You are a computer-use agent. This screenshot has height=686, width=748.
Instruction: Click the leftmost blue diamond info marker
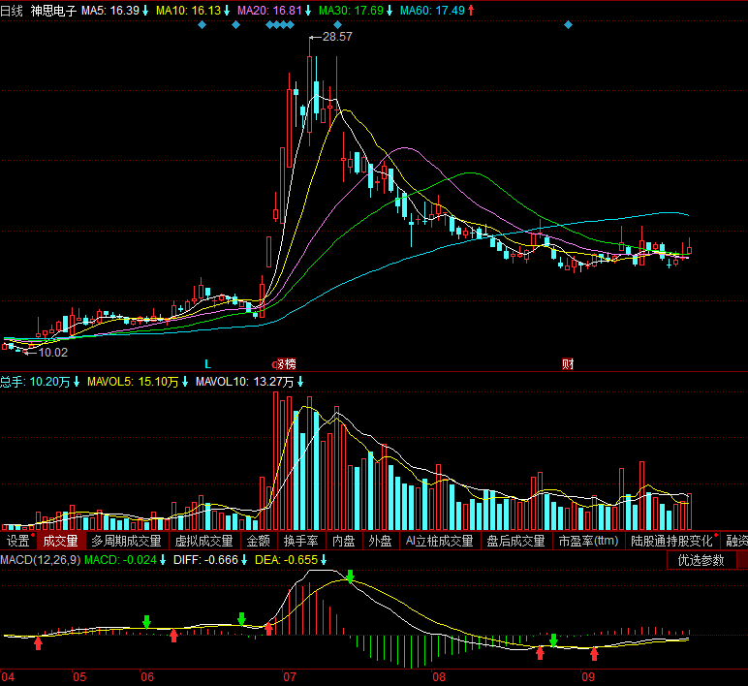[202, 24]
